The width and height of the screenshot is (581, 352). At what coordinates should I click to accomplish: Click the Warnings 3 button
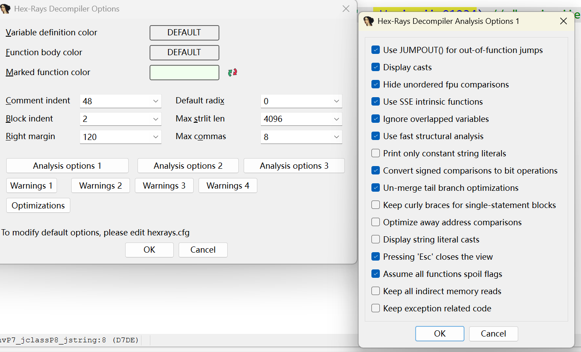(x=164, y=186)
